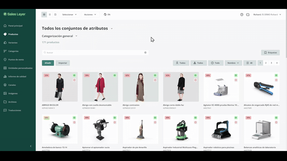Click alert icon on Abrigo contrastes card
Viewport: 287px width, 161px height.
[155, 80]
